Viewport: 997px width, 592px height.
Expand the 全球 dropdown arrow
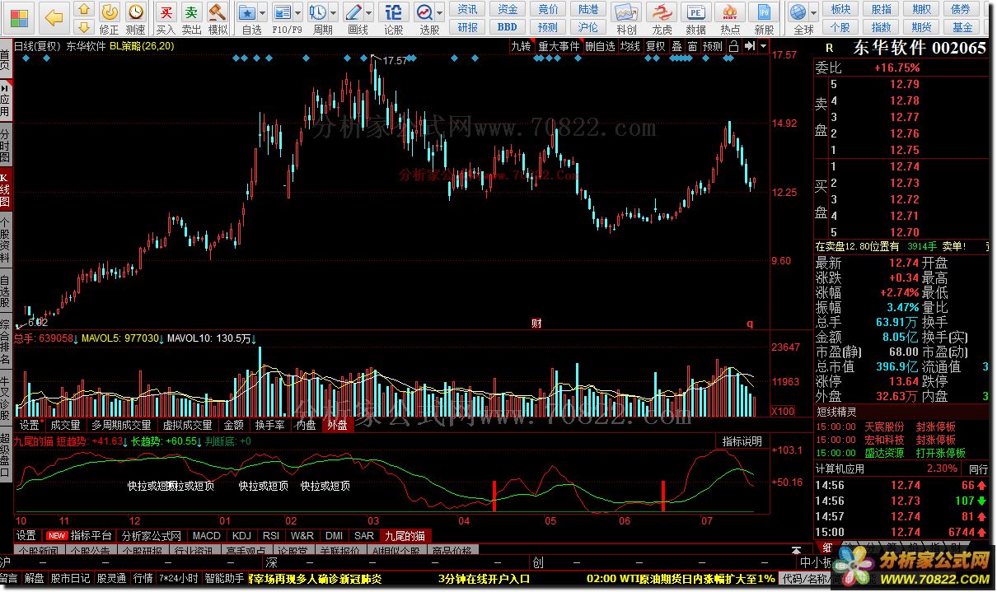click(x=814, y=13)
